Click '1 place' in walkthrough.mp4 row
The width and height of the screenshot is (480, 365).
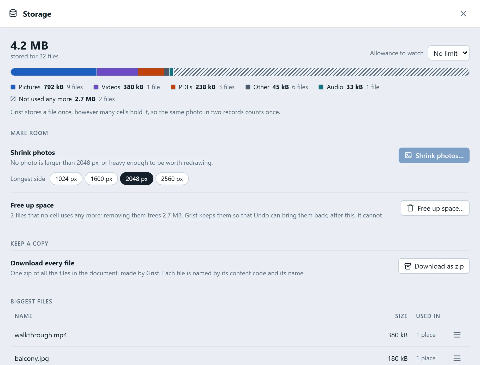click(x=426, y=335)
